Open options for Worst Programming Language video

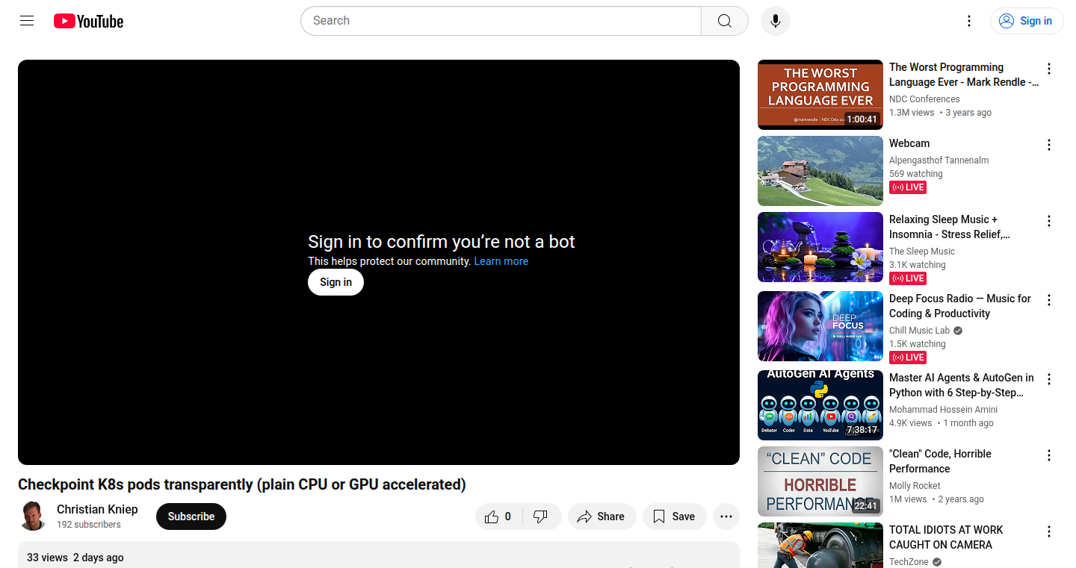tap(1049, 69)
